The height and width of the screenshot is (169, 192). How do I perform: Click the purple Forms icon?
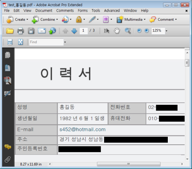[106, 20]
